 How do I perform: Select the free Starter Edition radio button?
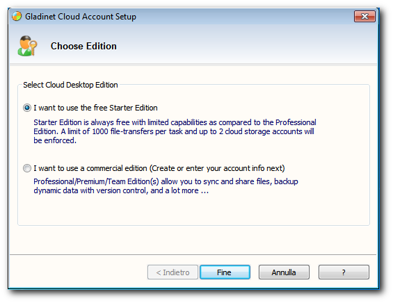[x=27, y=108]
